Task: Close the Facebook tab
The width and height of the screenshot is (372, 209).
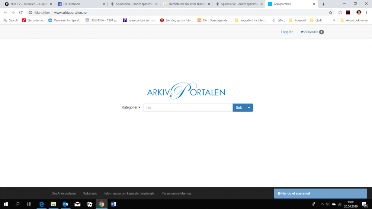Action: (x=104, y=4)
